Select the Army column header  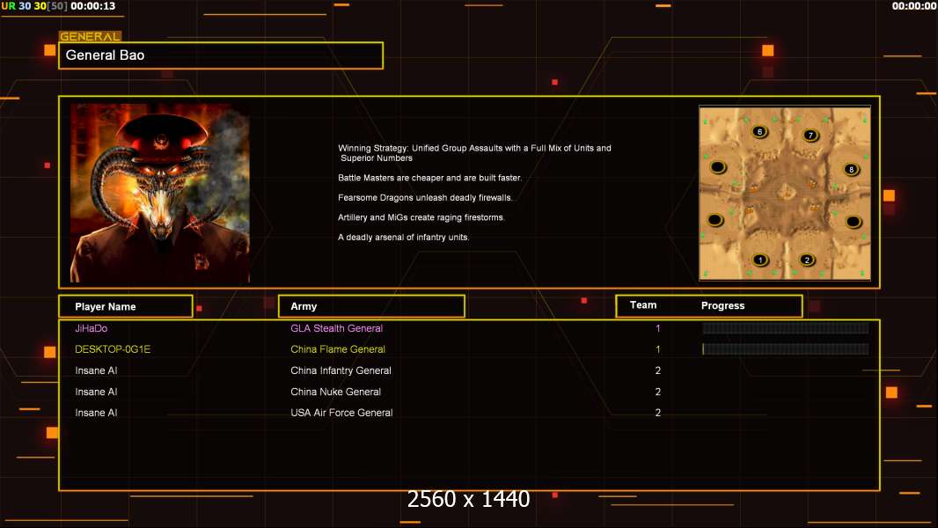(x=371, y=306)
